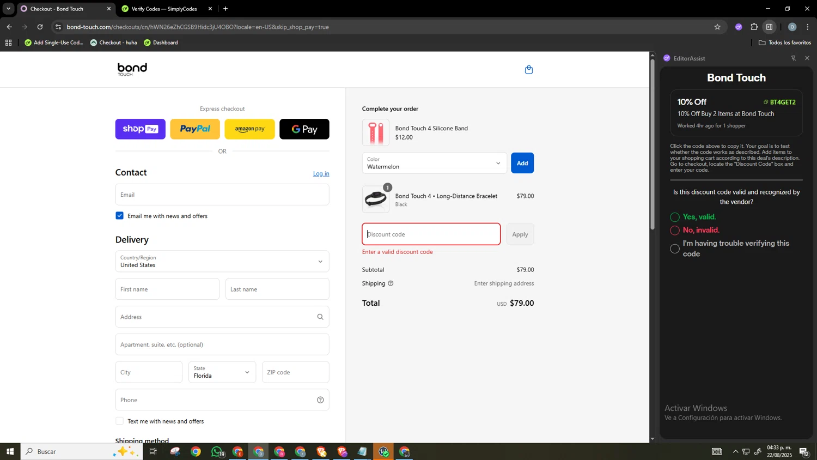The width and height of the screenshot is (817, 460).
Task: Click the ZIP code field
Action: [296, 372]
